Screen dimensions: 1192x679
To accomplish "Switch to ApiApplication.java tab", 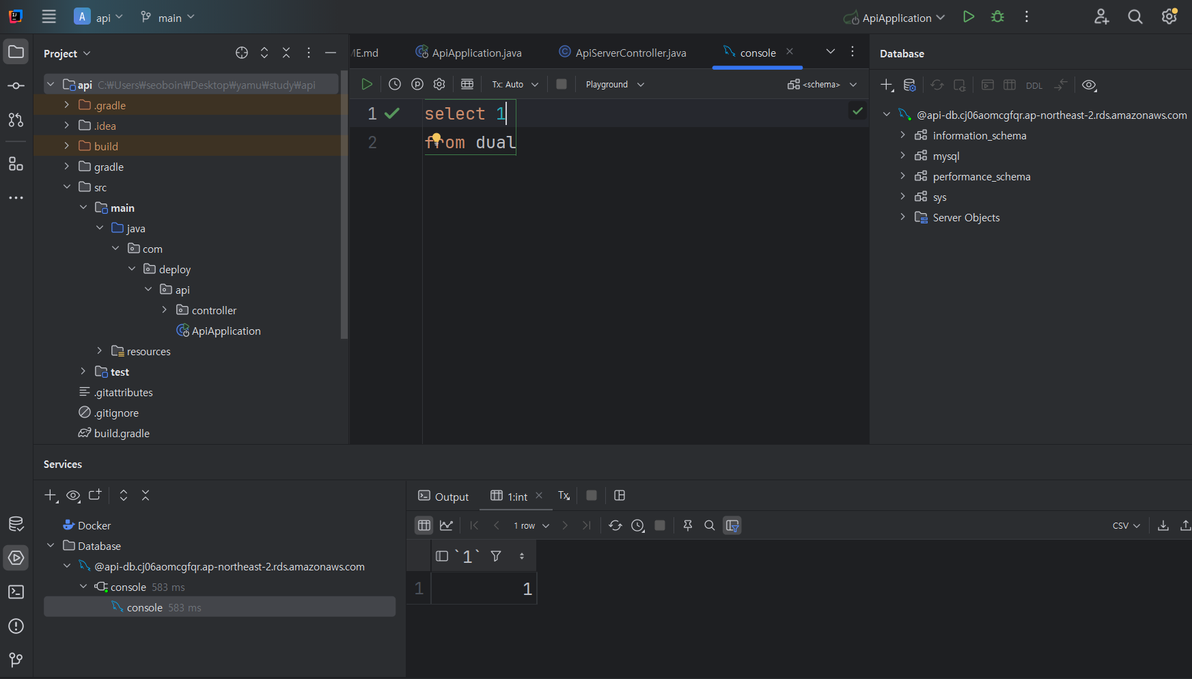I will [469, 53].
